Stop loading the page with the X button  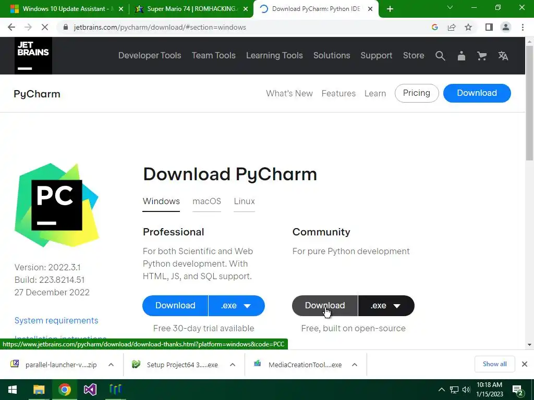pos(45,27)
